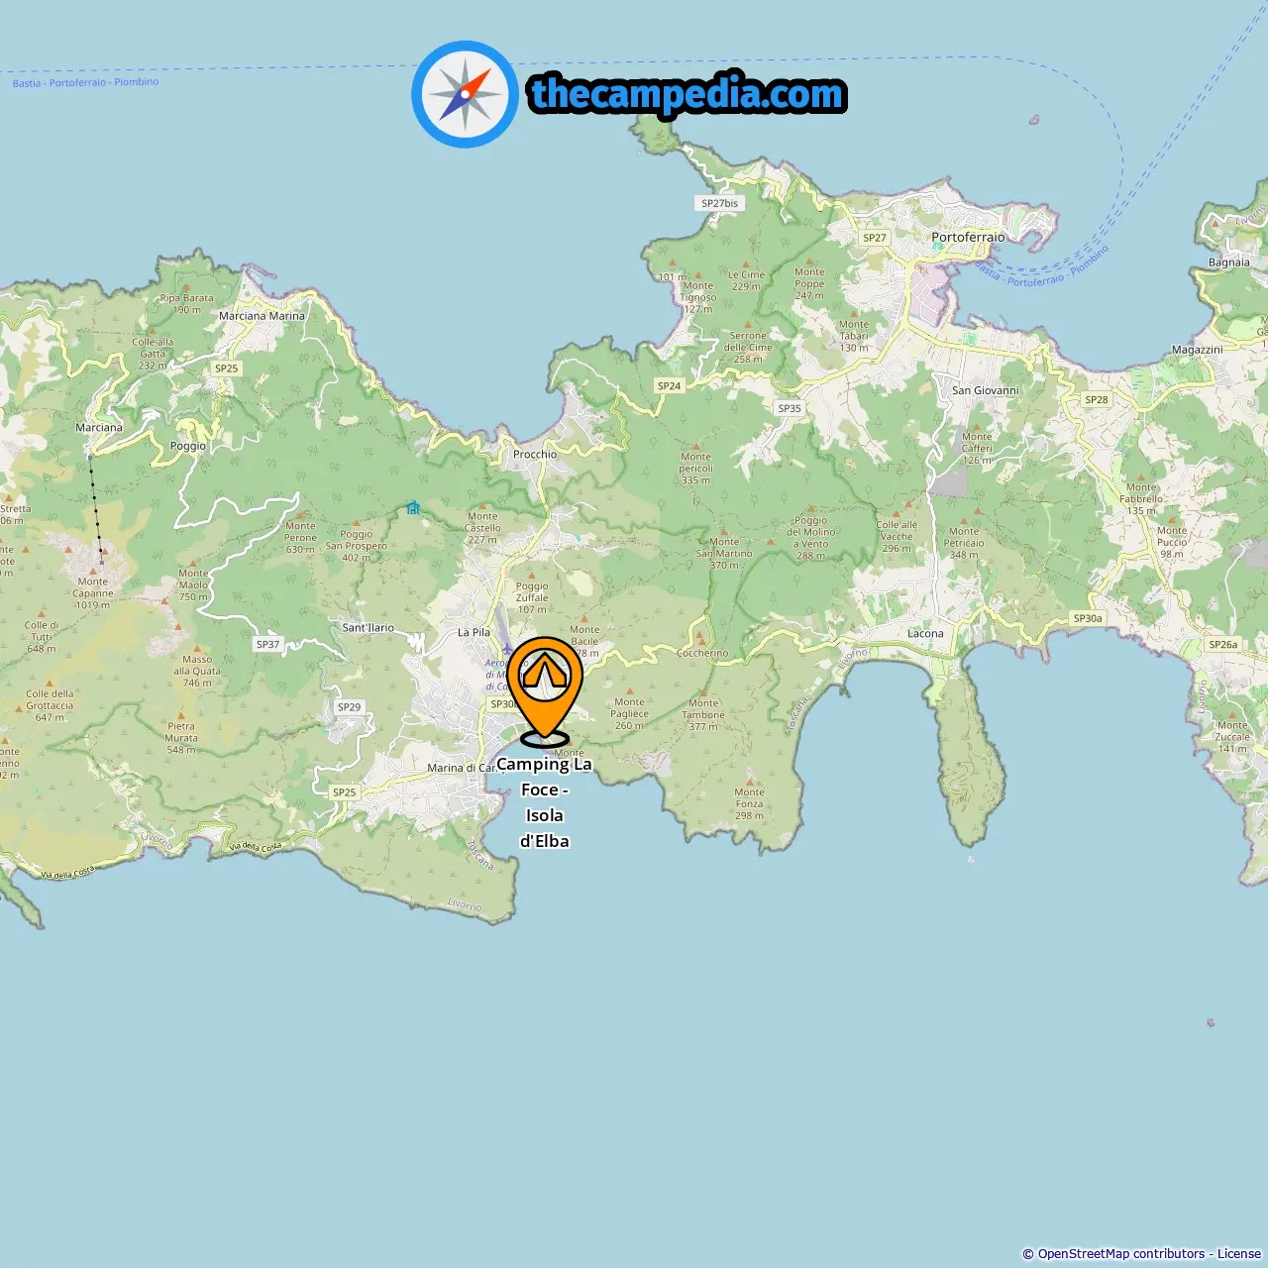Click the SP30a road shield
Screen dimensions: 1268x1268
(x=1087, y=618)
